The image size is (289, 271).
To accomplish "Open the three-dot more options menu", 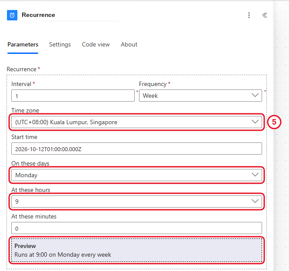I will (x=249, y=15).
